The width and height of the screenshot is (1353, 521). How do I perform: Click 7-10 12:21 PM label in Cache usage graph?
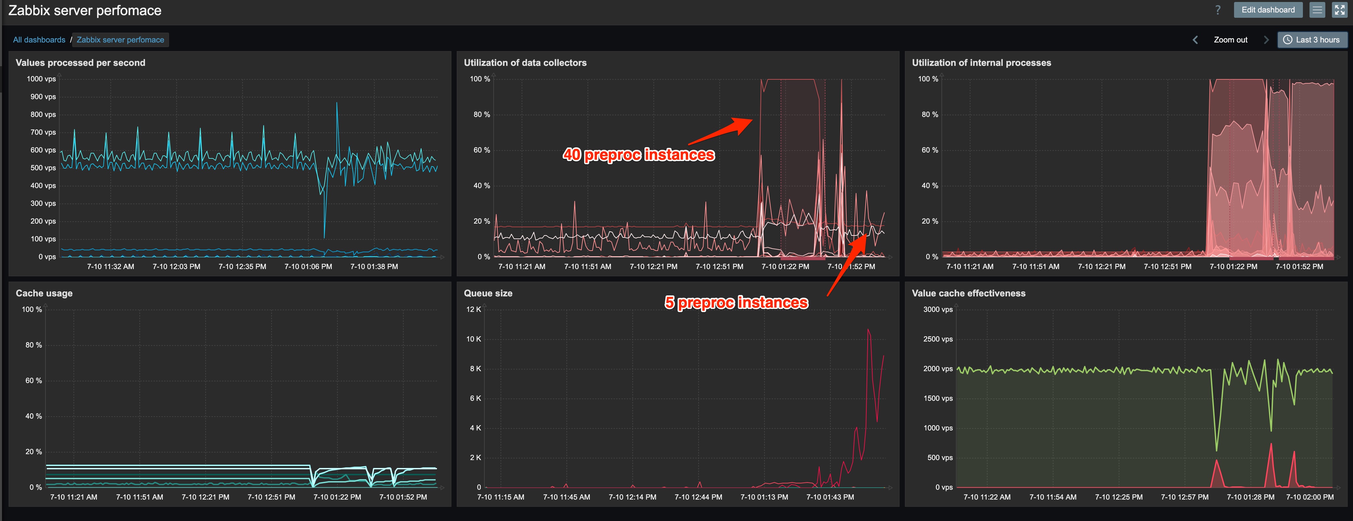pos(205,497)
